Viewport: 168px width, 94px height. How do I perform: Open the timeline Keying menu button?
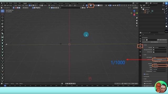click(x=13, y=84)
